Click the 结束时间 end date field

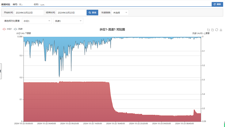tap(71, 13)
